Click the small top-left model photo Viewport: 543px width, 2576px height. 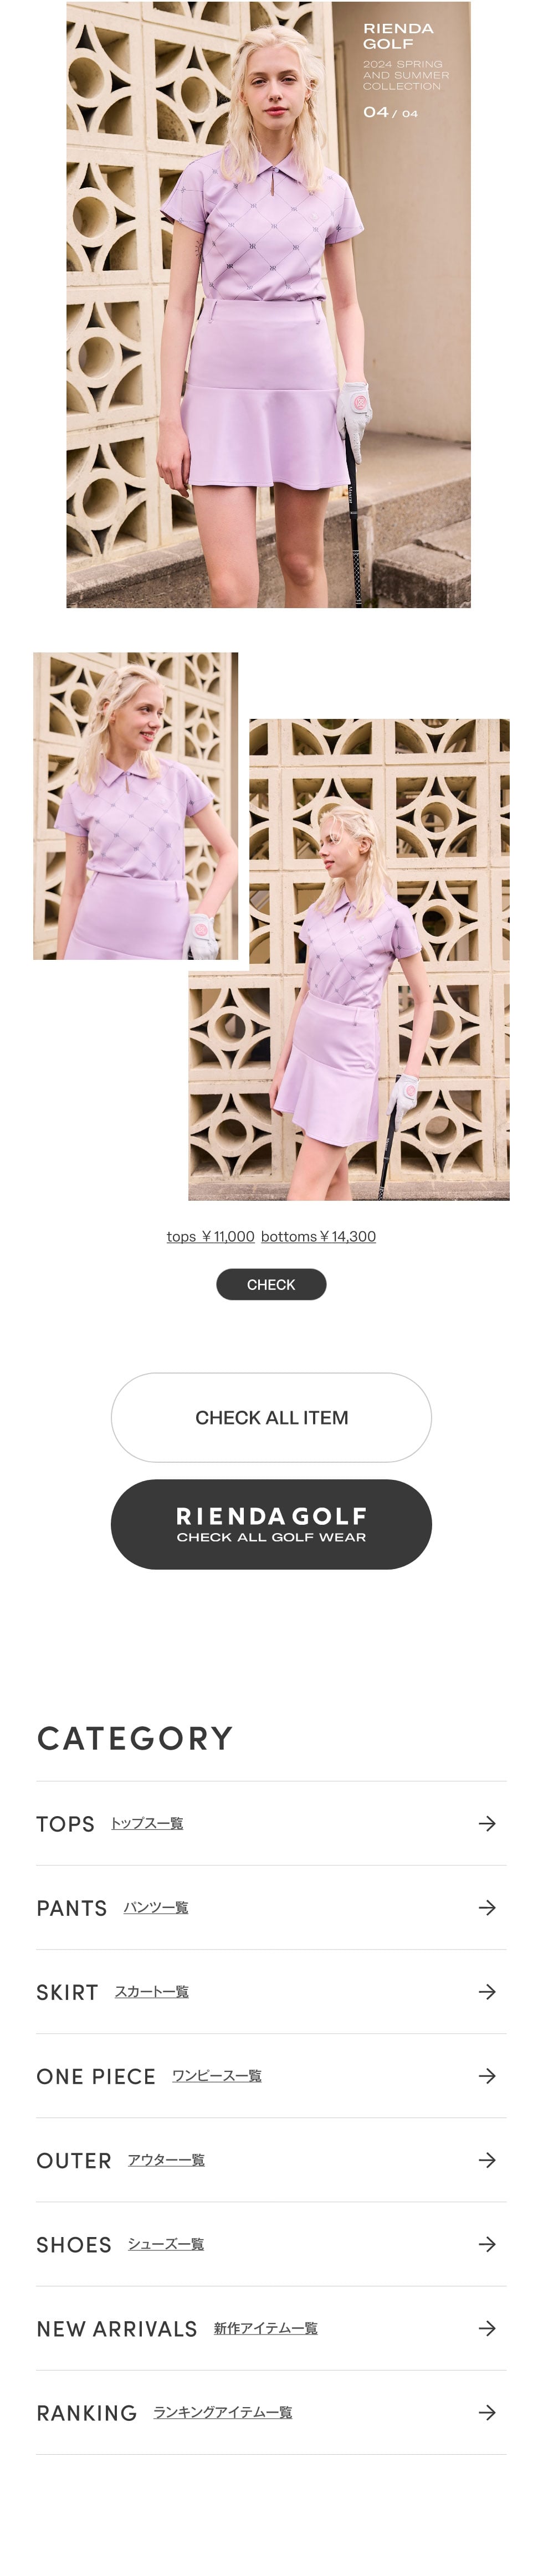point(135,805)
